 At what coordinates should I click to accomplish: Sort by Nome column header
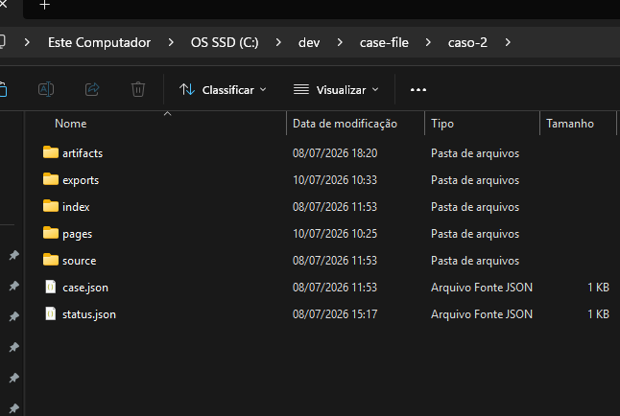(x=70, y=124)
